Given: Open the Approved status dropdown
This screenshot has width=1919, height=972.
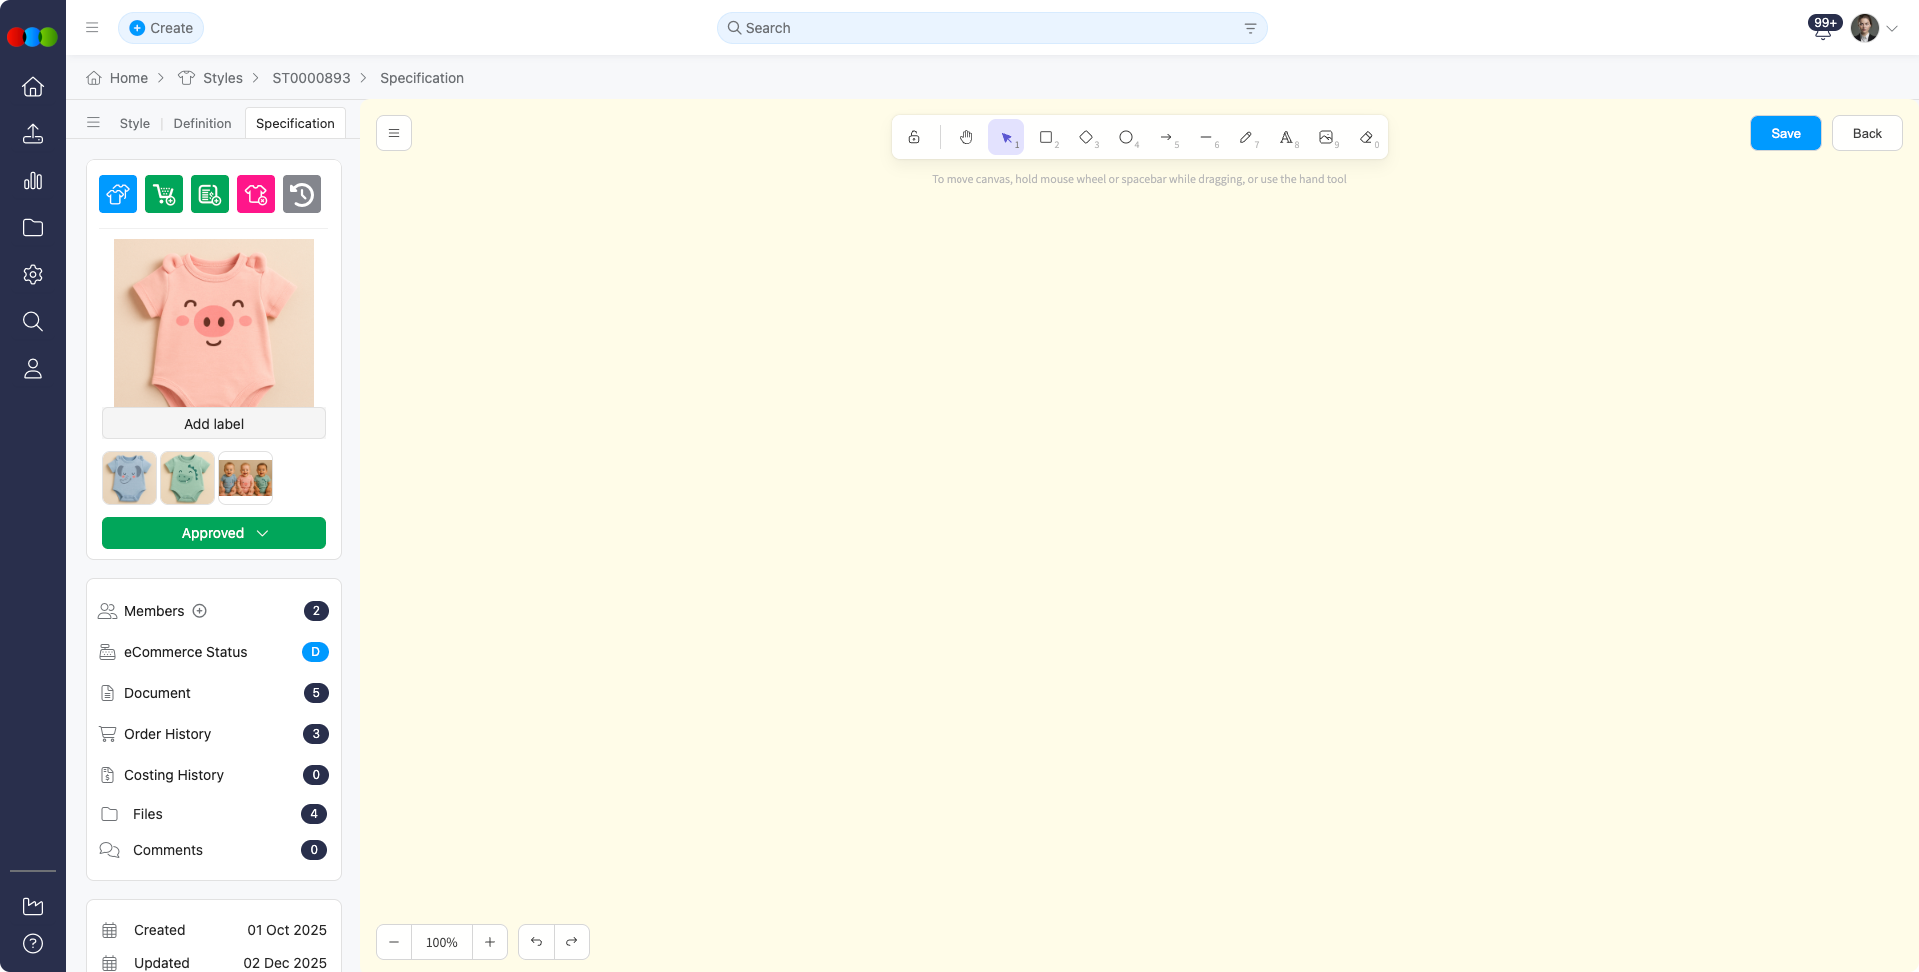Looking at the screenshot, I should tap(213, 533).
